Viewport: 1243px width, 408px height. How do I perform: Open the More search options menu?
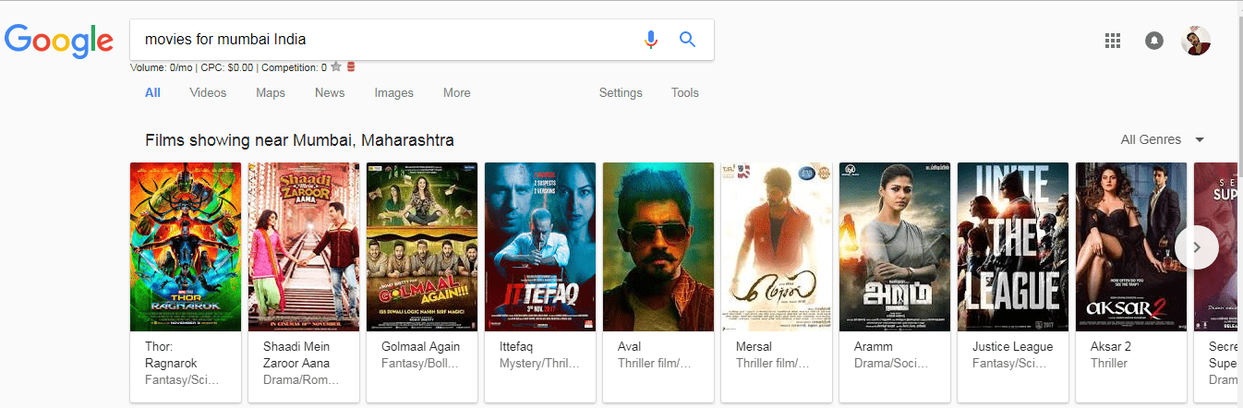click(456, 92)
